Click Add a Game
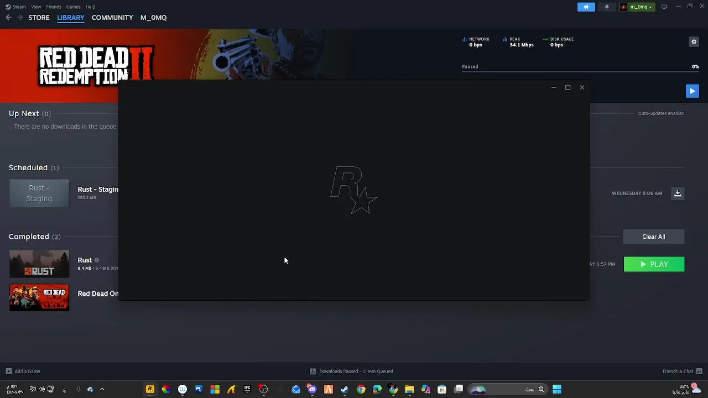Image resolution: width=708 pixels, height=398 pixels. pyautogui.click(x=23, y=371)
